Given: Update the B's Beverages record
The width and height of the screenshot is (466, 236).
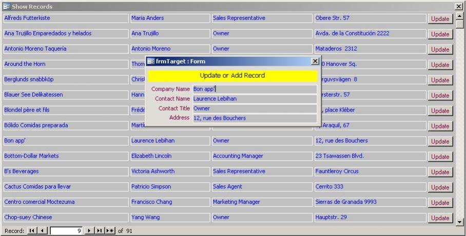Looking at the screenshot, I should (x=440, y=172).
